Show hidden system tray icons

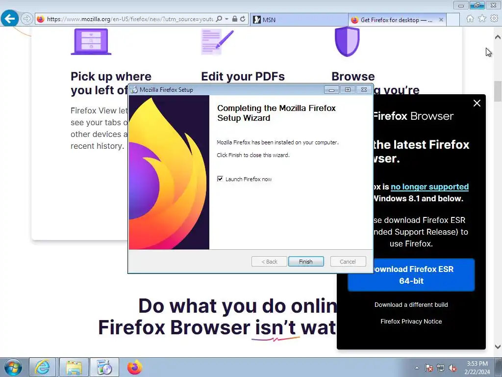coord(417,368)
